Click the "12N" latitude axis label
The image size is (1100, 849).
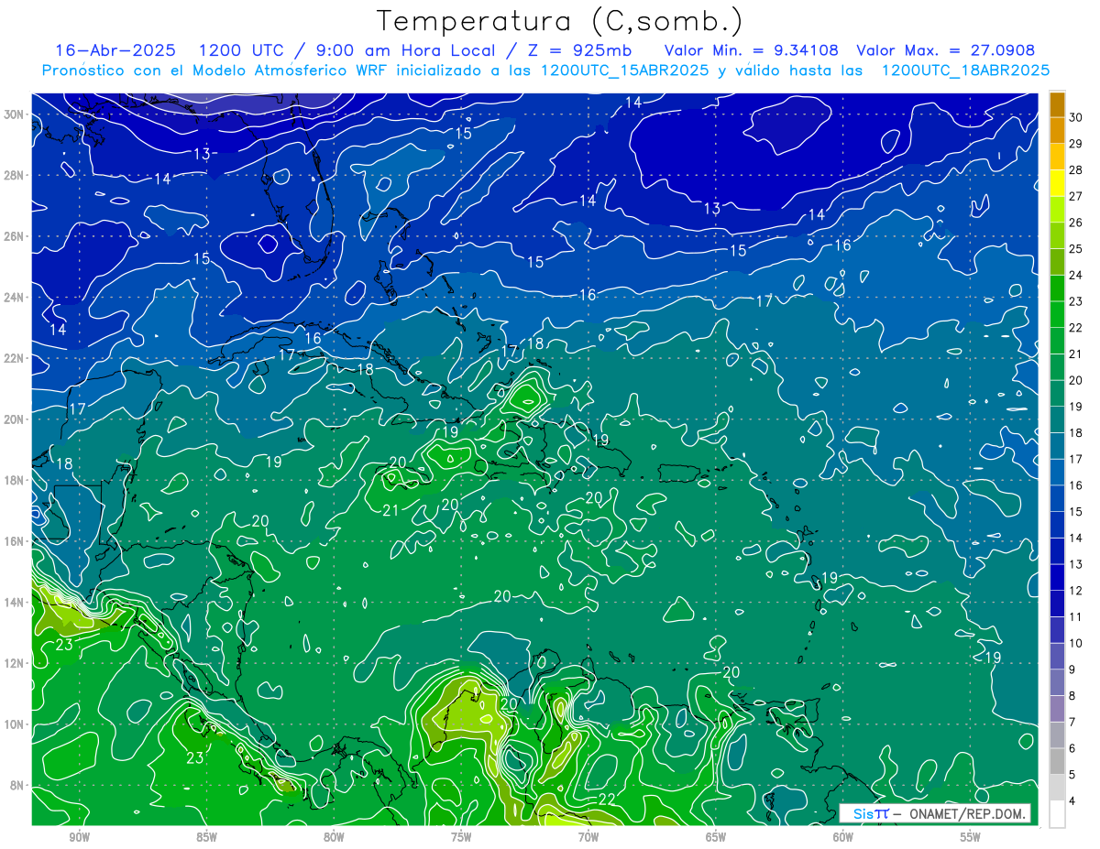12,662
